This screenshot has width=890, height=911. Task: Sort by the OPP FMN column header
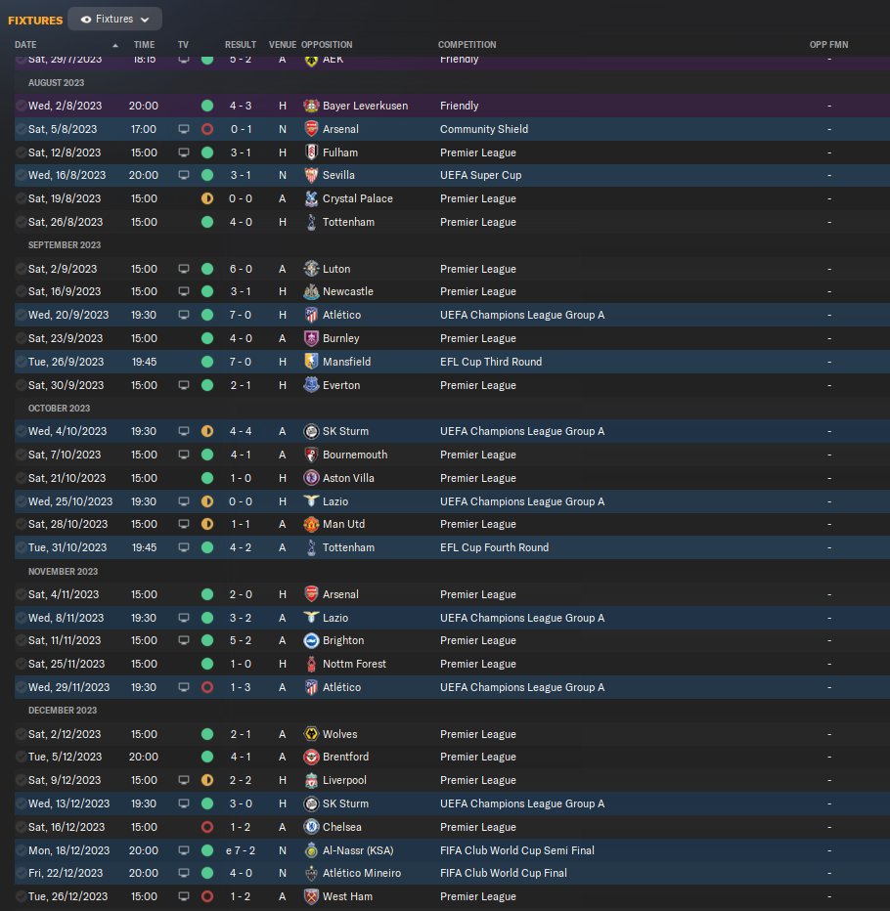828,45
